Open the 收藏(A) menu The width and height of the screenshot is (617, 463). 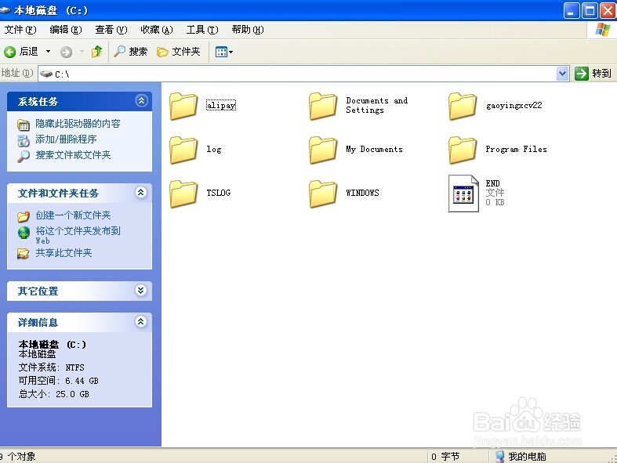point(157,30)
